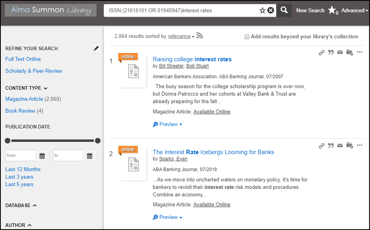Open Available Online link for result 1
370x230 pixels.
pyautogui.click(x=212, y=112)
